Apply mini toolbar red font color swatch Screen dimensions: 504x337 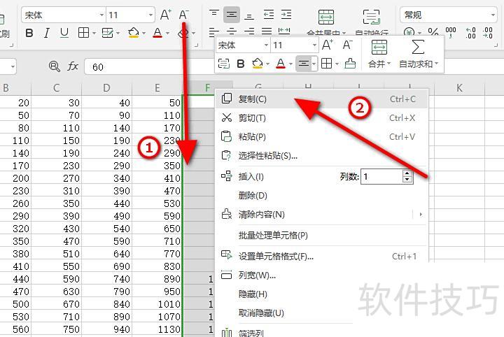[x=281, y=64]
